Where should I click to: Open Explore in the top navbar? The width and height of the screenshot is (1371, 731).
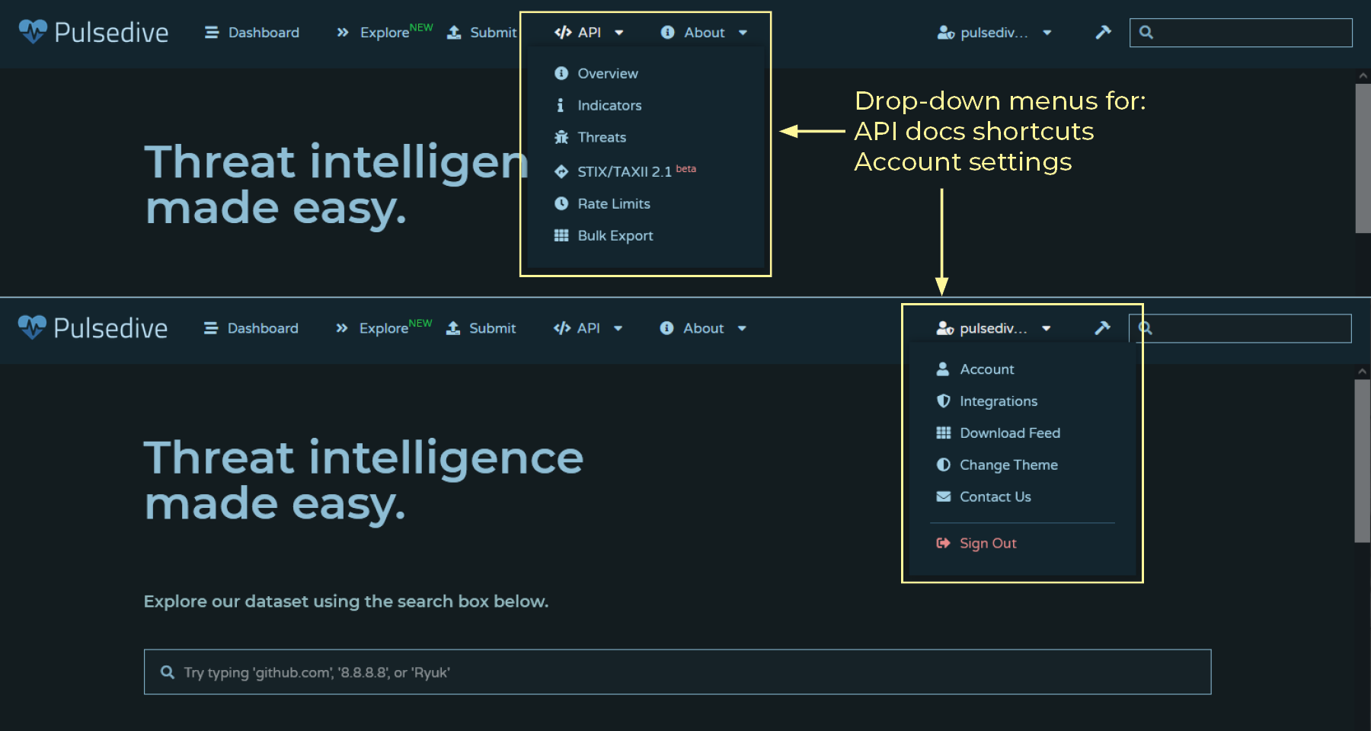(384, 33)
